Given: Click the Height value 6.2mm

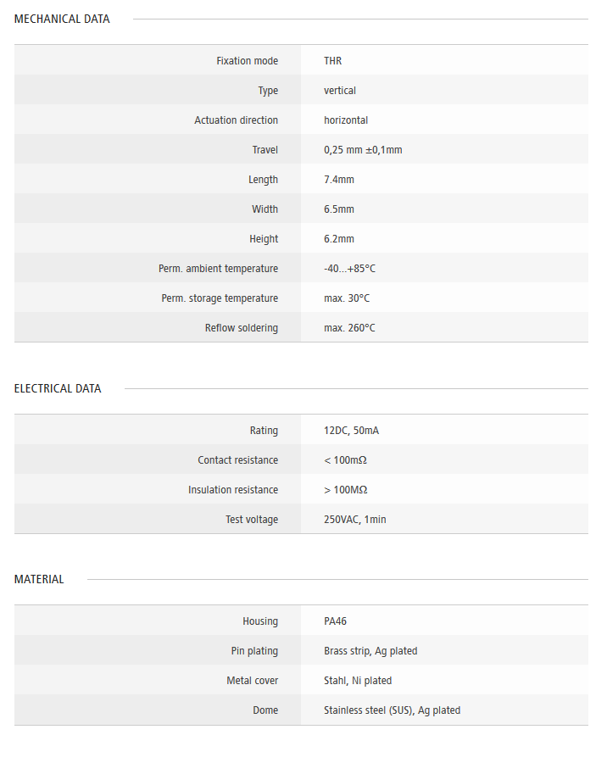Looking at the screenshot, I should (x=339, y=239).
